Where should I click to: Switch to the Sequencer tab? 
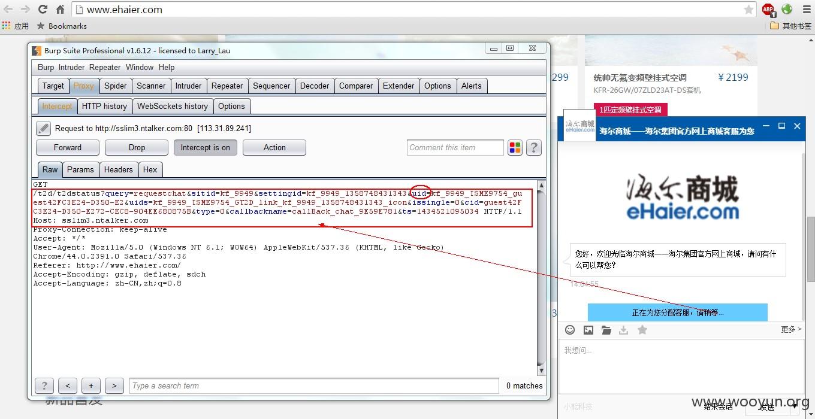271,86
